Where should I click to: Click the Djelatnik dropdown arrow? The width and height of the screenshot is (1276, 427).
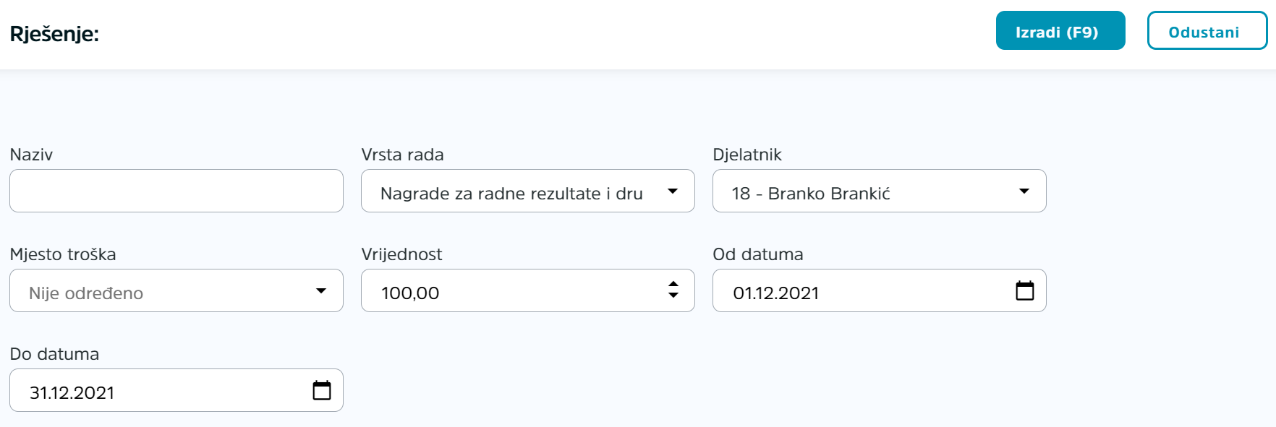1024,191
